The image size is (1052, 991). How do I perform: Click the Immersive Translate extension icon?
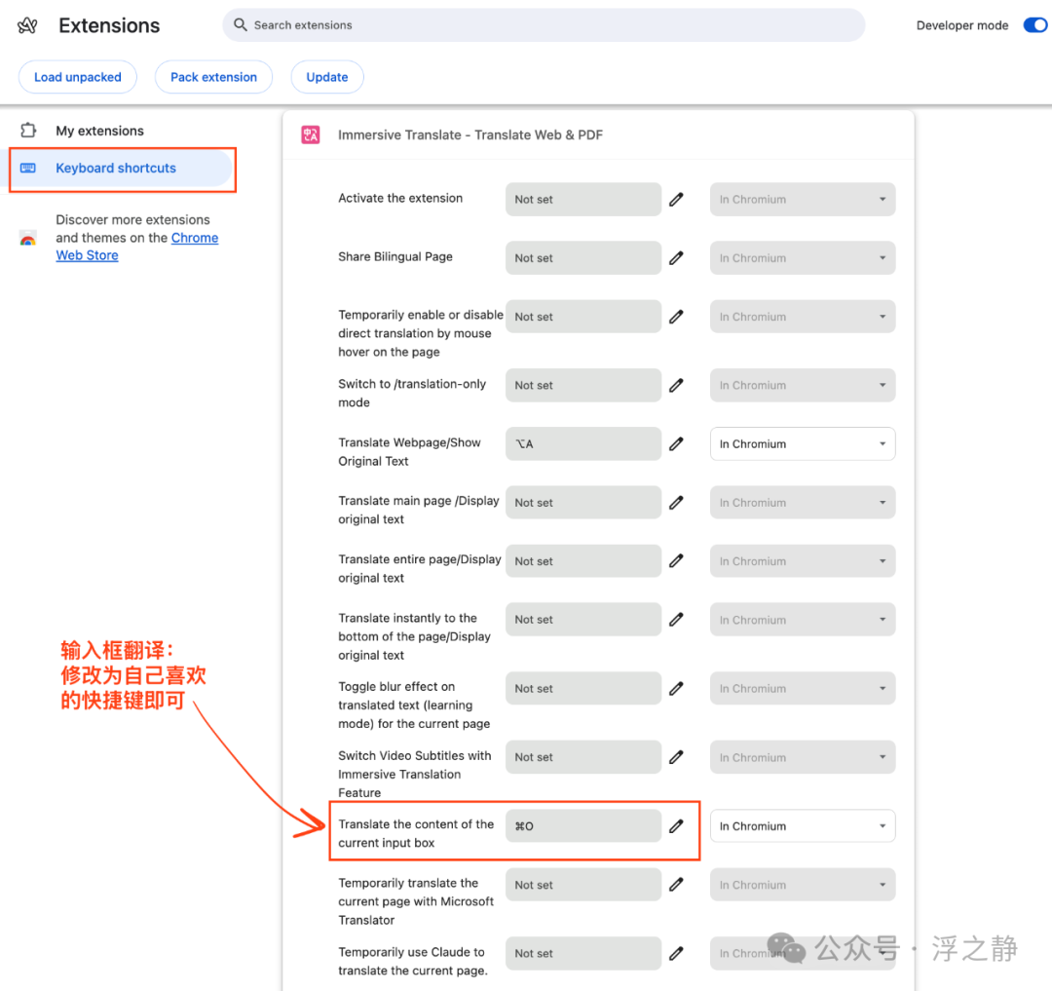pyautogui.click(x=311, y=134)
